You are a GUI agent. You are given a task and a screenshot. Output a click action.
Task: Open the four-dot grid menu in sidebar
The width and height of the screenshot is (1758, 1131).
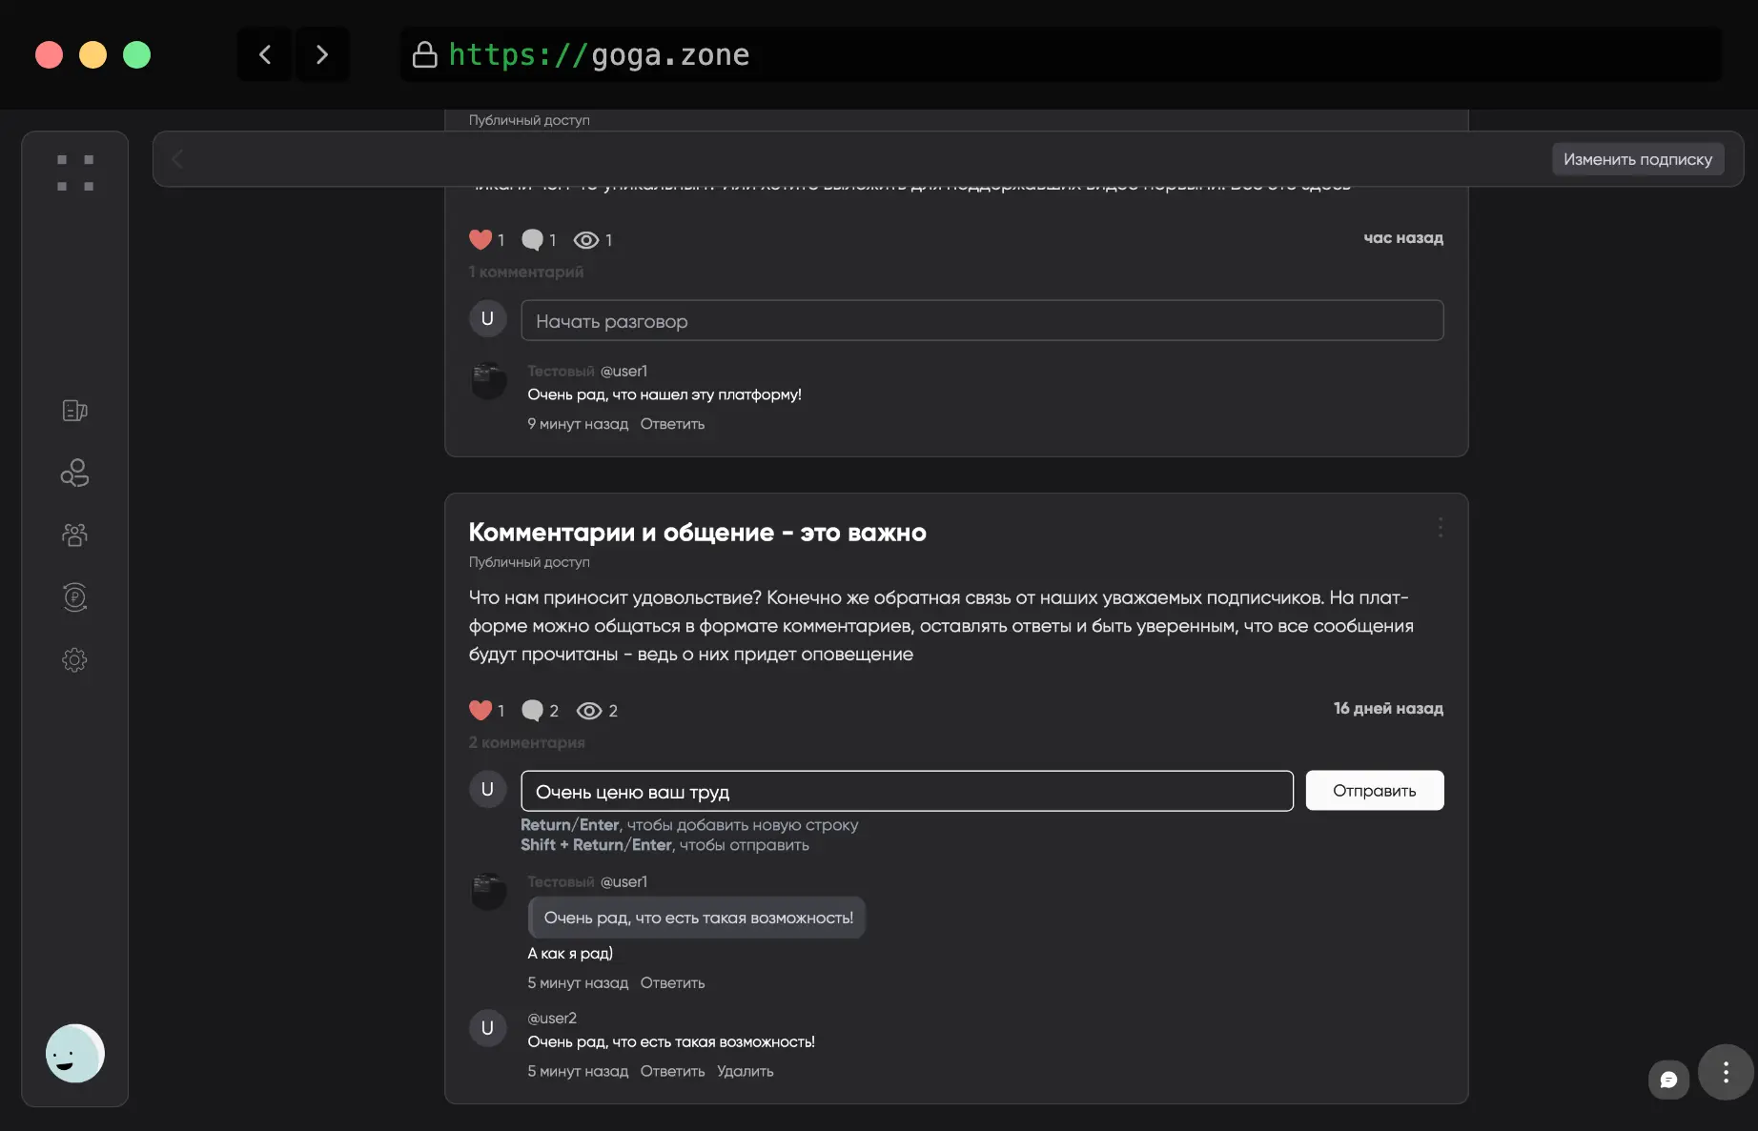click(x=75, y=173)
